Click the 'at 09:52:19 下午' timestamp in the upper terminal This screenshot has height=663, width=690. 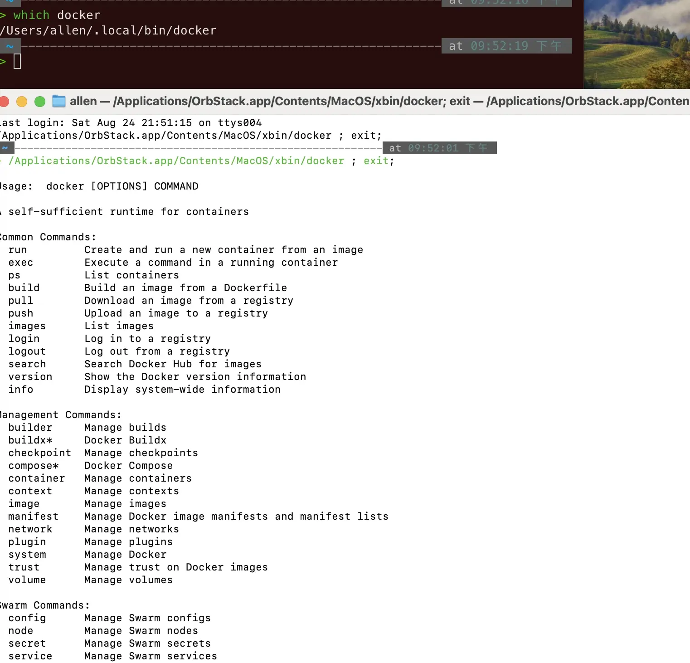coord(506,46)
